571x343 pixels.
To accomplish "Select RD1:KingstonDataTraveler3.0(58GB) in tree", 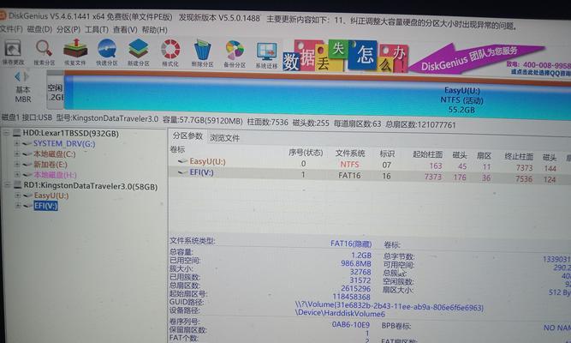I will 90,186.
